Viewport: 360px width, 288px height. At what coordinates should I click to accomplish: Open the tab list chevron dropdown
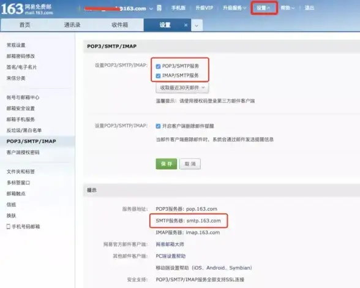tap(197, 25)
